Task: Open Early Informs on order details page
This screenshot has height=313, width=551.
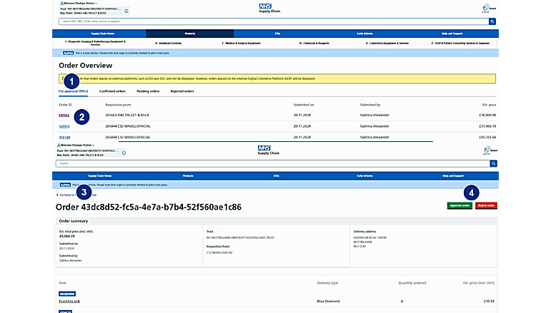Action: (x=364, y=176)
